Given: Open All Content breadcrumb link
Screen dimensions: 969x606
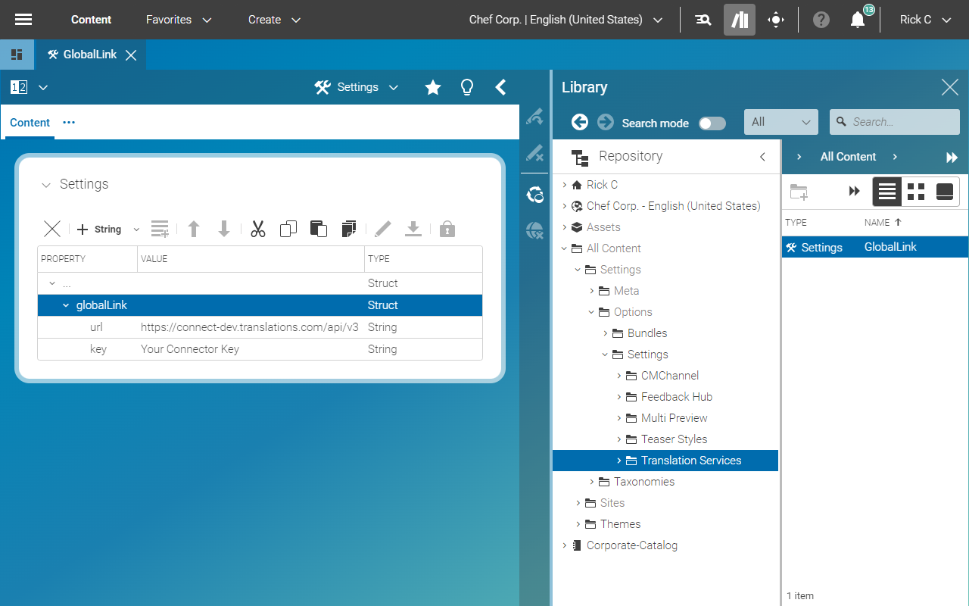Looking at the screenshot, I should (x=848, y=156).
